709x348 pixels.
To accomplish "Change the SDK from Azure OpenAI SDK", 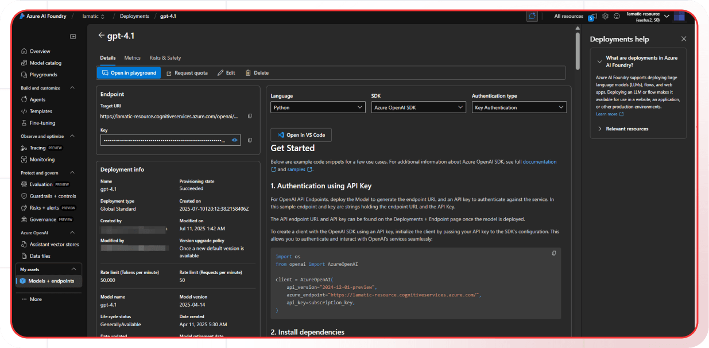I will [419, 107].
